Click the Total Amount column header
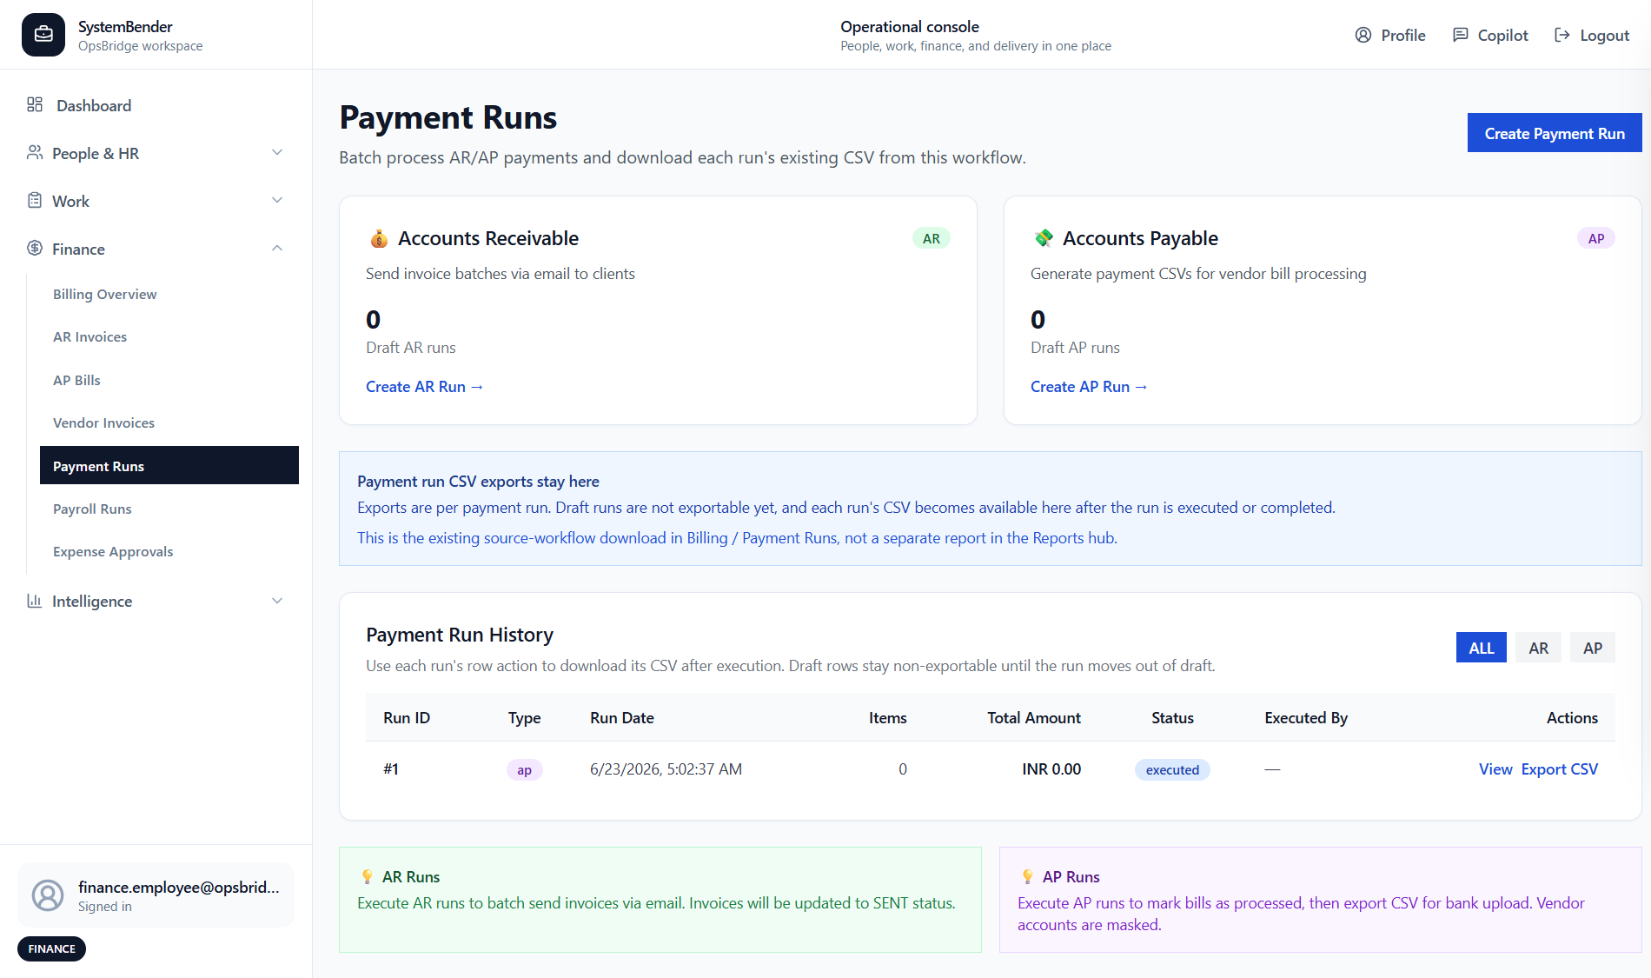1651x978 pixels. click(x=1034, y=717)
